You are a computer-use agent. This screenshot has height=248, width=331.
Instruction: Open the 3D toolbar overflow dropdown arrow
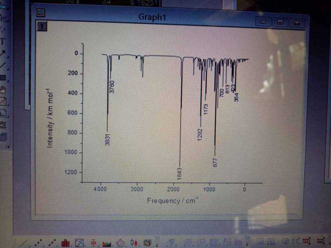[x=248, y=245]
